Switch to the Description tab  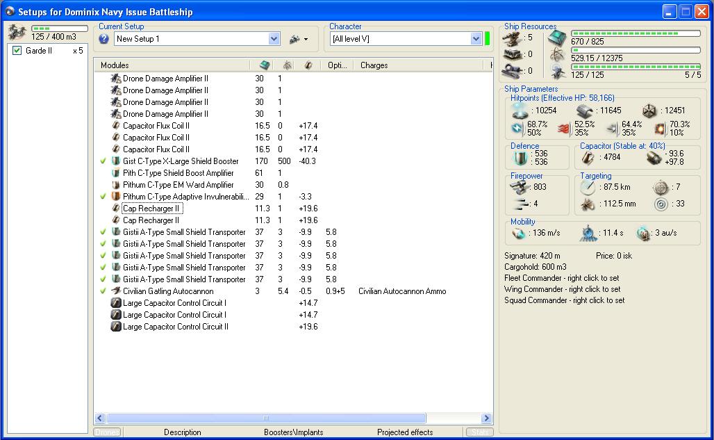coord(182,432)
